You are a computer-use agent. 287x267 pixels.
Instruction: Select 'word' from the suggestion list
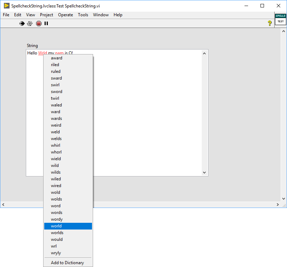click(56, 206)
